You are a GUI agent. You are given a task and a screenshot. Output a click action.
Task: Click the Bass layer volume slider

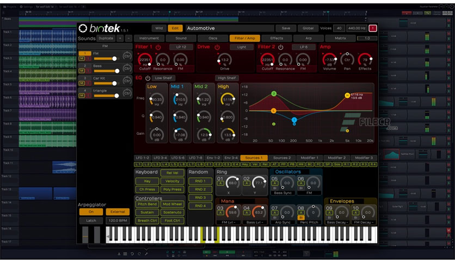[106, 71]
